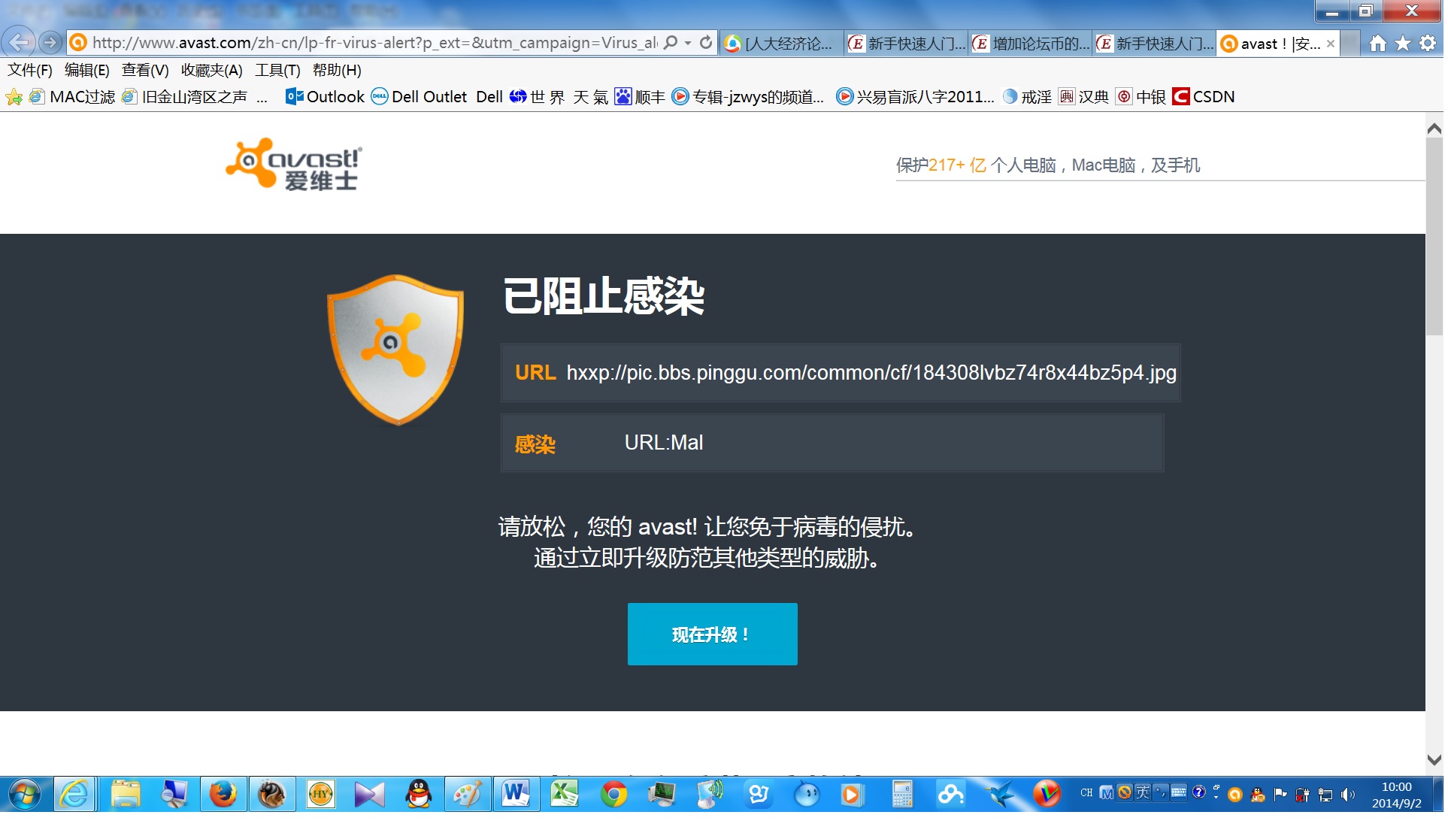The height and width of the screenshot is (827, 1448).
Task: Click the 现在升级! button
Action: pos(712,634)
